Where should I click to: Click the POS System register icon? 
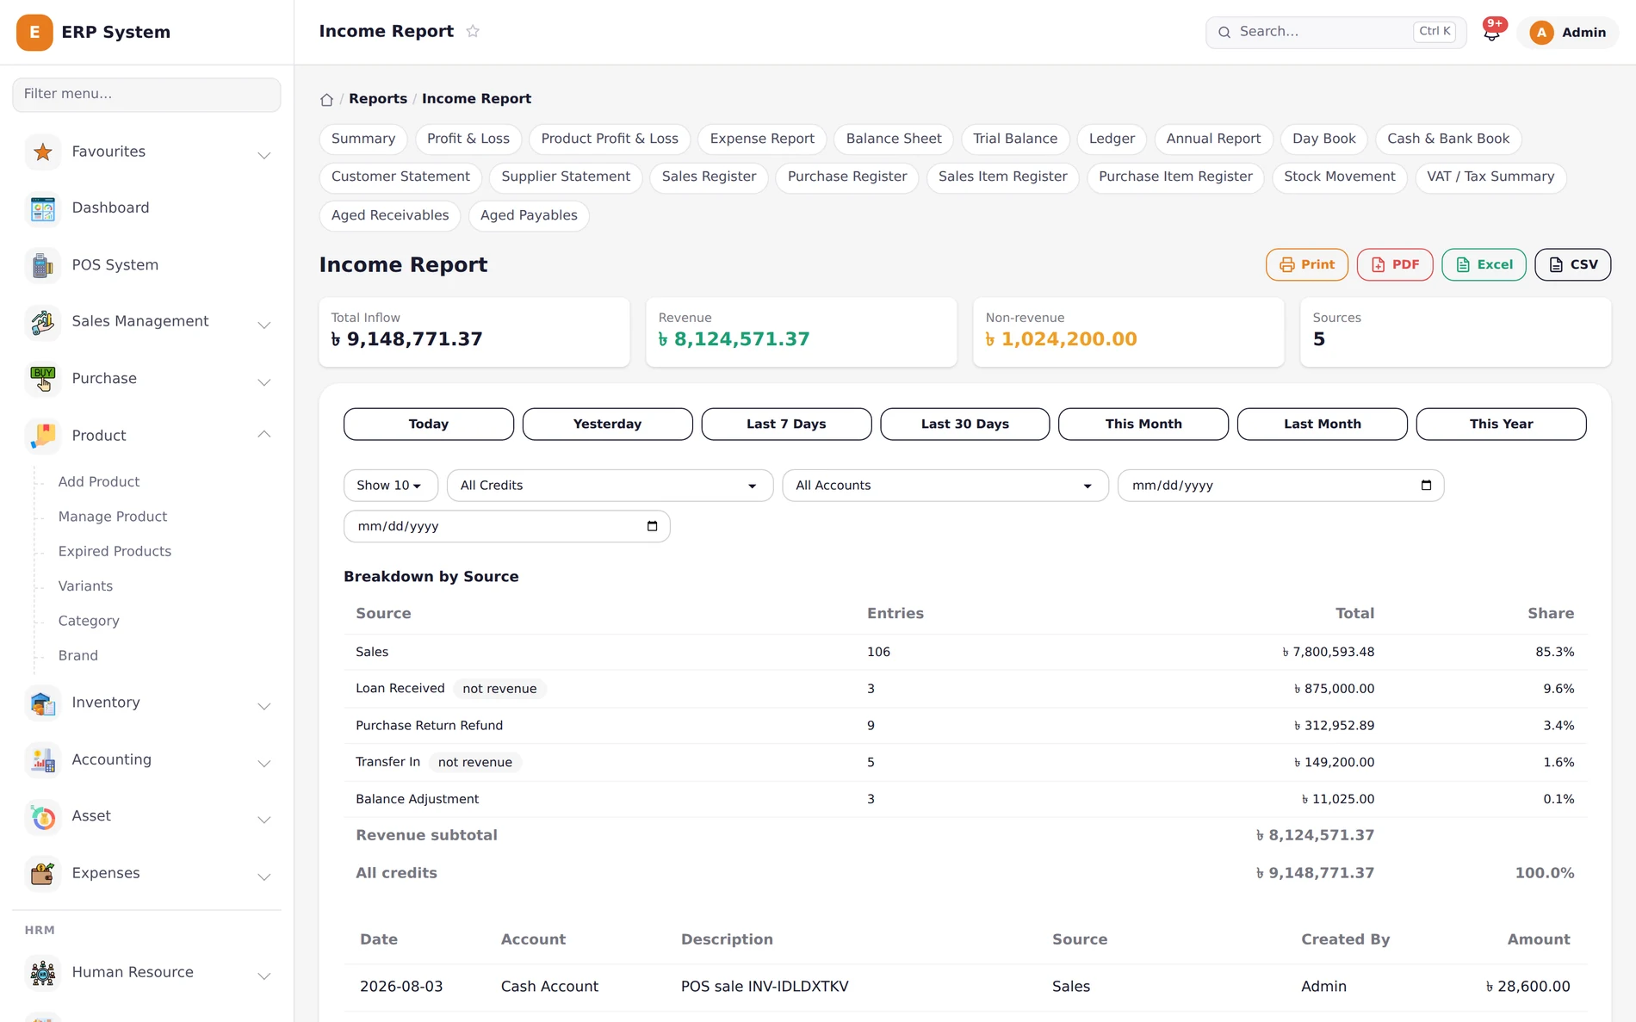pos(43,265)
